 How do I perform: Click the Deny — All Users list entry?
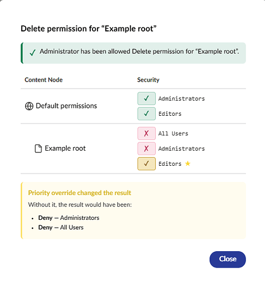click(x=61, y=227)
